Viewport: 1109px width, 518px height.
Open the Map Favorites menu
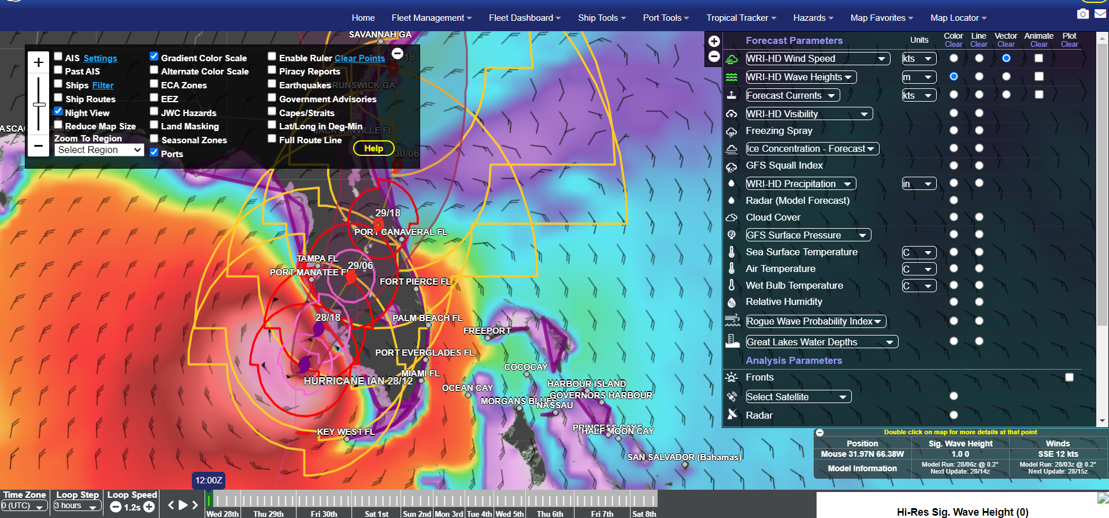(882, 18)
